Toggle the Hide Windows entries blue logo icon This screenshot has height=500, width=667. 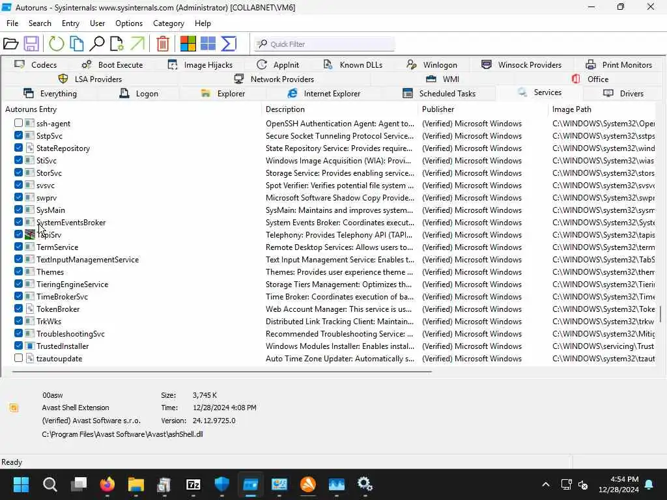coord(208,44)
